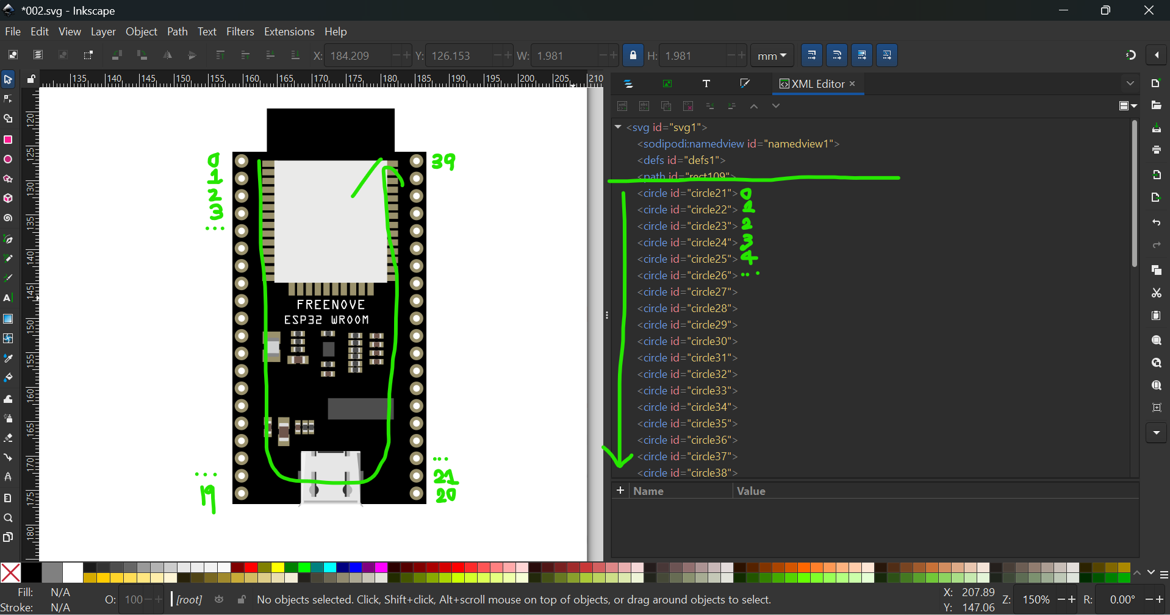The image size is (1170, 615).
Task: Toggle snapping control icon
Action: pos(1130,55)
